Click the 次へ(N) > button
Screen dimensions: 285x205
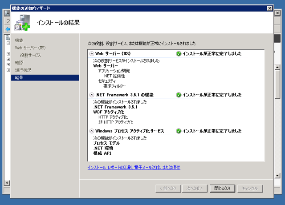[195, 188]
